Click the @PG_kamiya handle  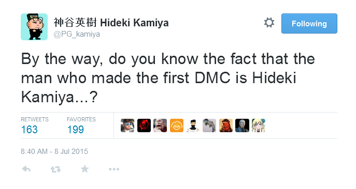click(x=77, y=34)
